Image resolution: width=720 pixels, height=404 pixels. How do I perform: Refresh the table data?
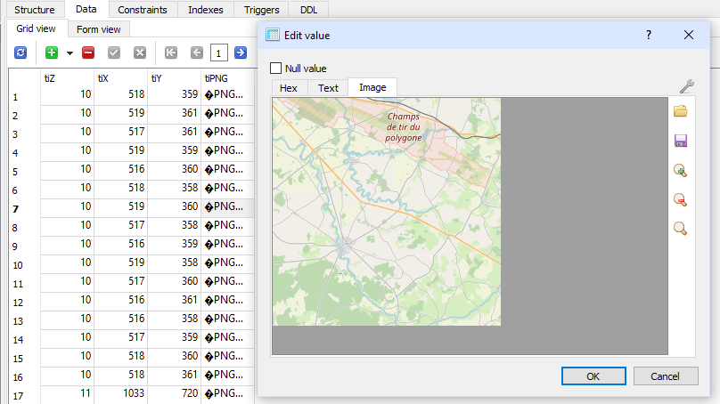(20, 53)
